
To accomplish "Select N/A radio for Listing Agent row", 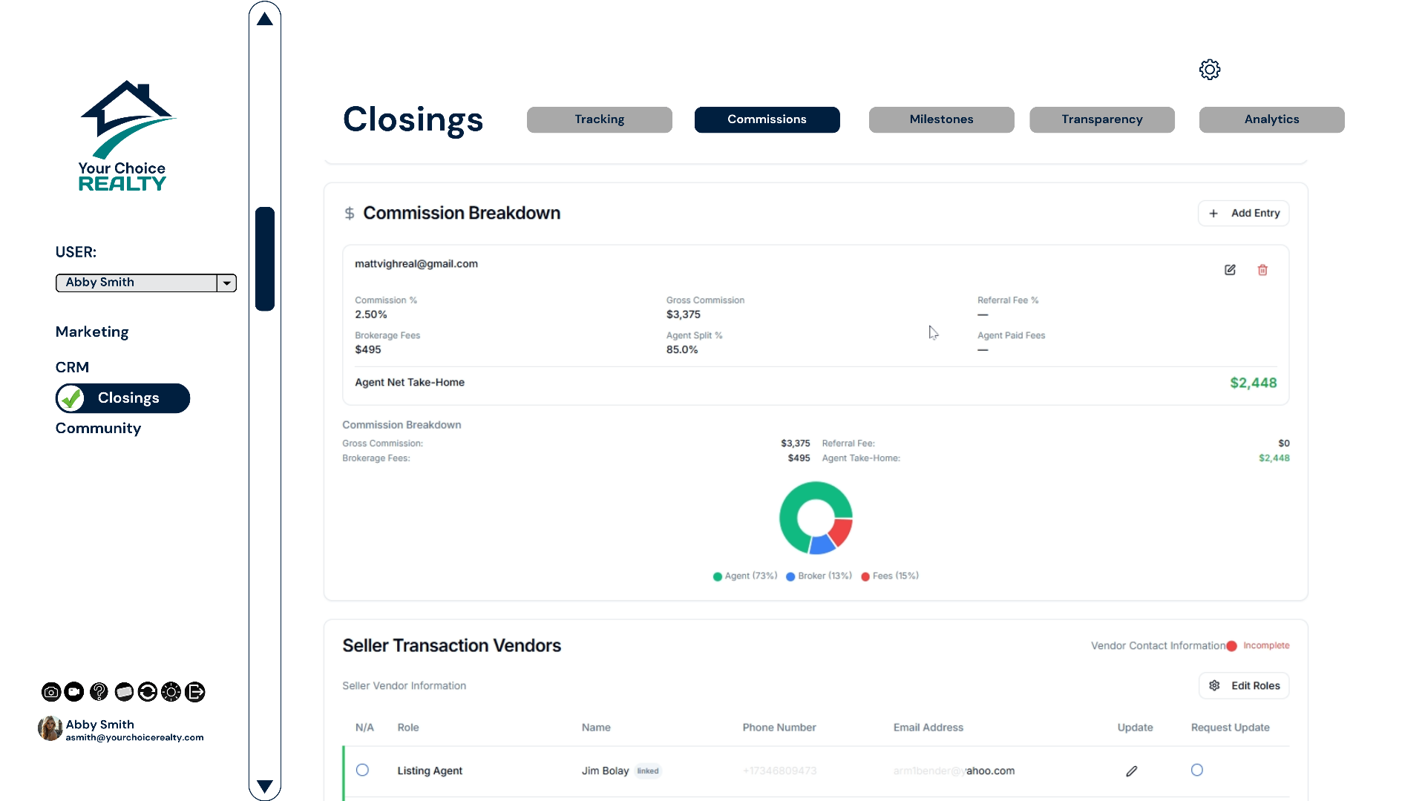I will [362, 770].
